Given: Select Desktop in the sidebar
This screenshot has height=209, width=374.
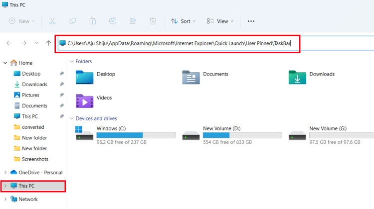Looking at the screenshot, I should [x=31, y=74].
